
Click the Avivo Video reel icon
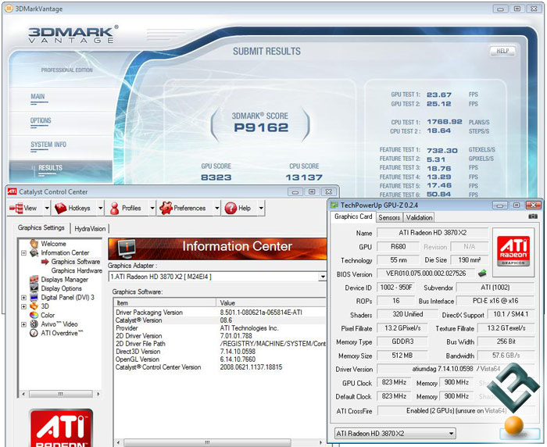34,324
